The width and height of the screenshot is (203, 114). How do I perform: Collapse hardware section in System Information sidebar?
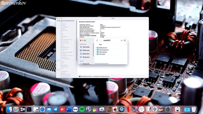pos(58,21)
